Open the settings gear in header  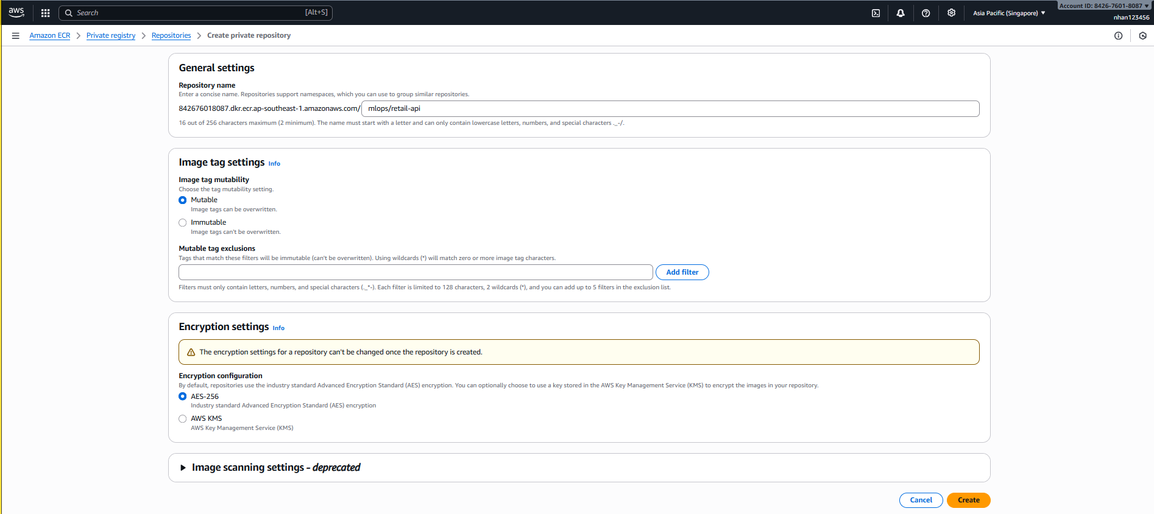(951, 13)
